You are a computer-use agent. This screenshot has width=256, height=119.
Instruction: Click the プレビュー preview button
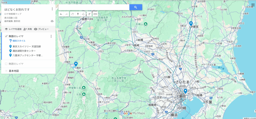click(41, 29)
